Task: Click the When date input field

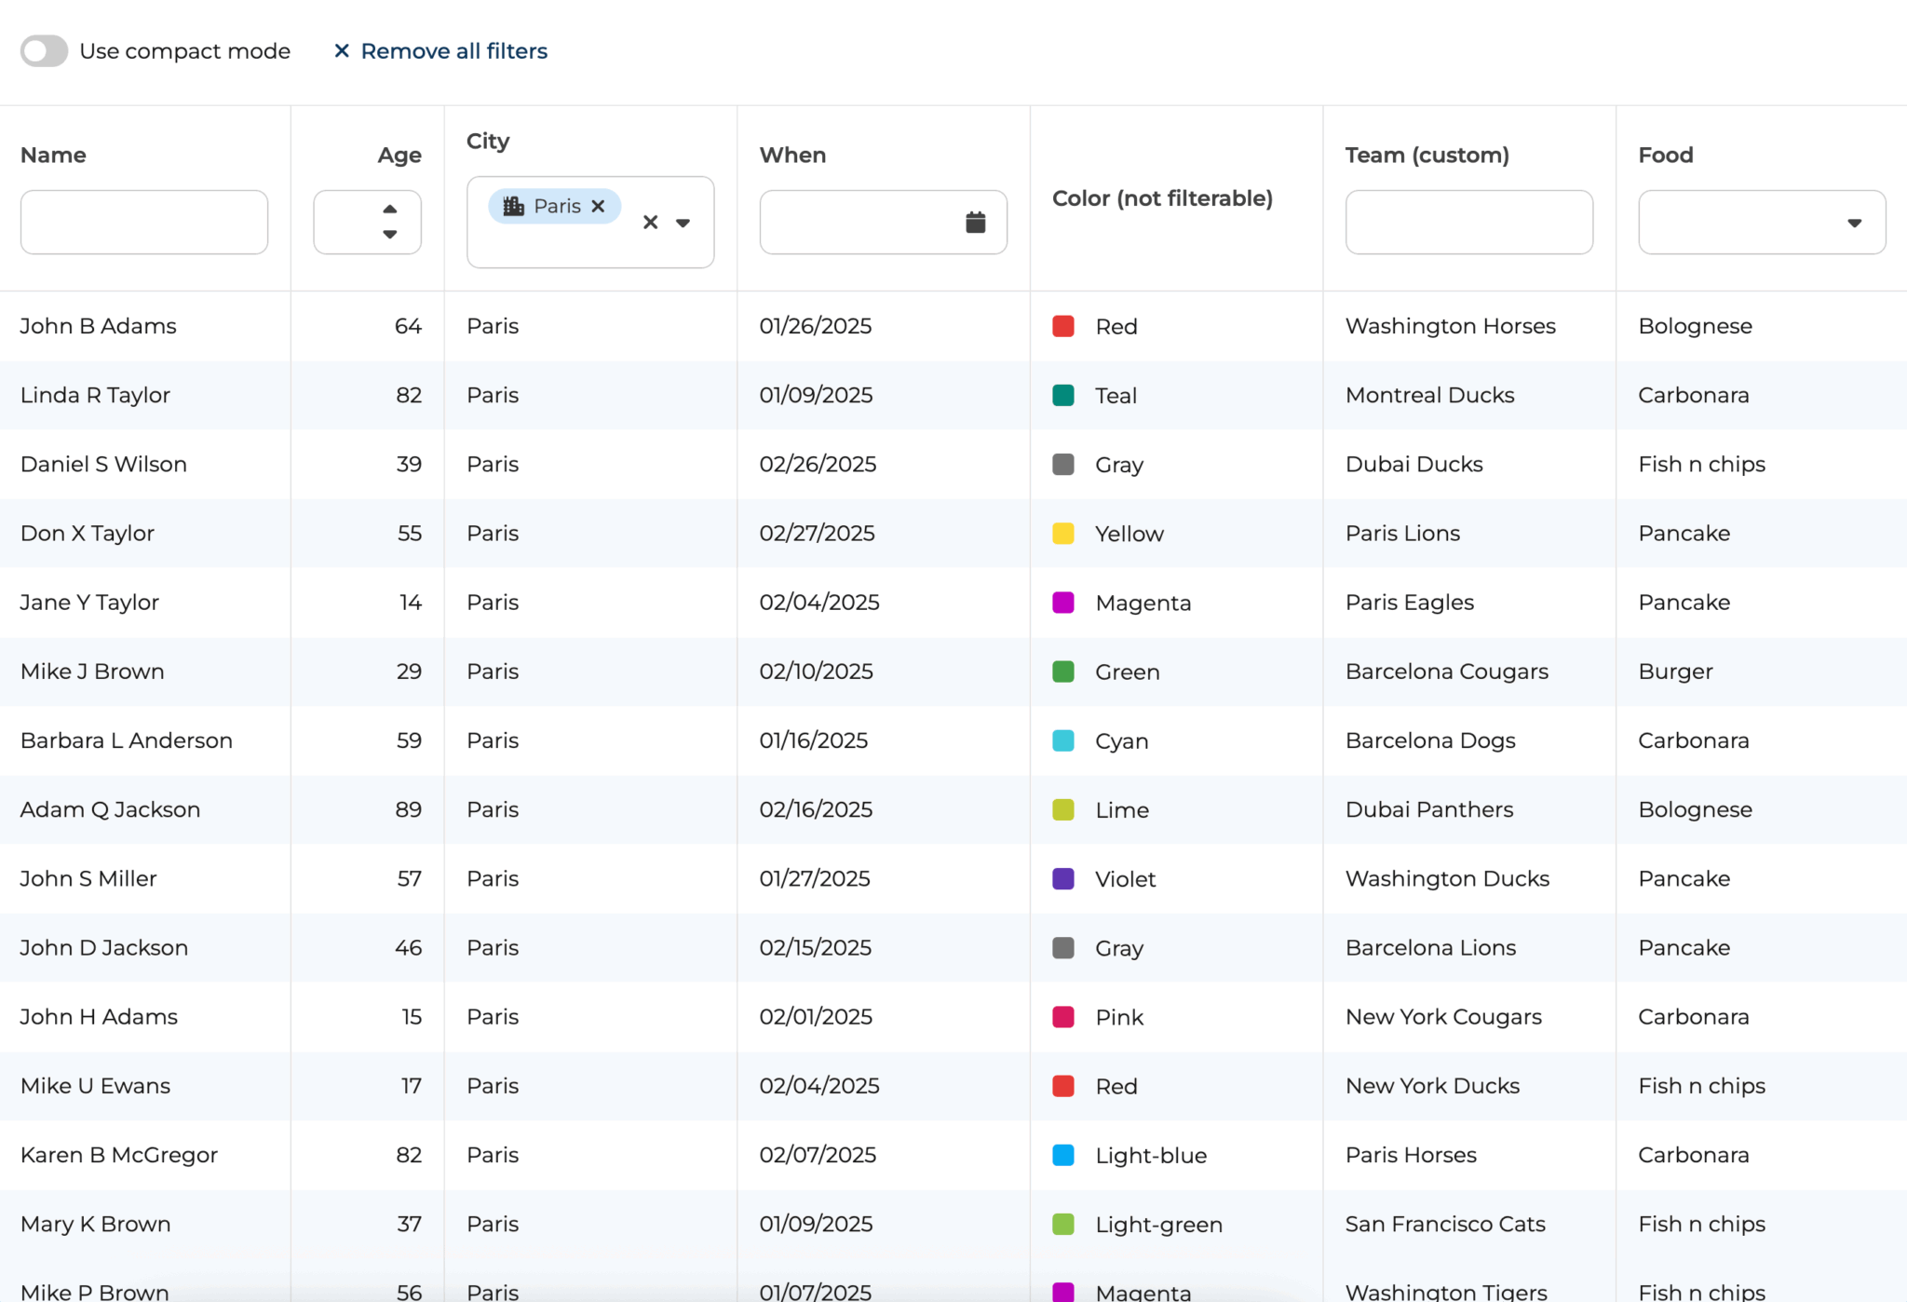Action: tap(859, 223)
